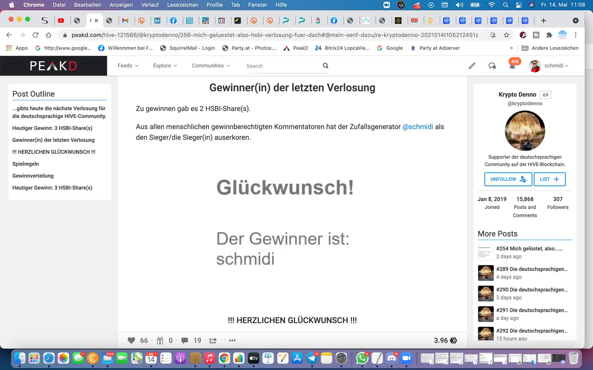Close the current PeakD tab

pos(96,20)
